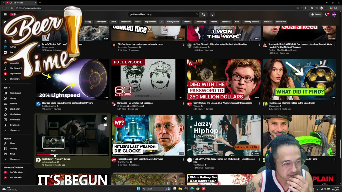Open options for the Proxima Centauri video
This screenshot has height=192, width=342.
point(108,103)
